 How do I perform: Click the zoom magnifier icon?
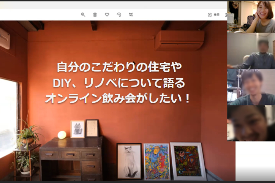click(x=83, y=15)
